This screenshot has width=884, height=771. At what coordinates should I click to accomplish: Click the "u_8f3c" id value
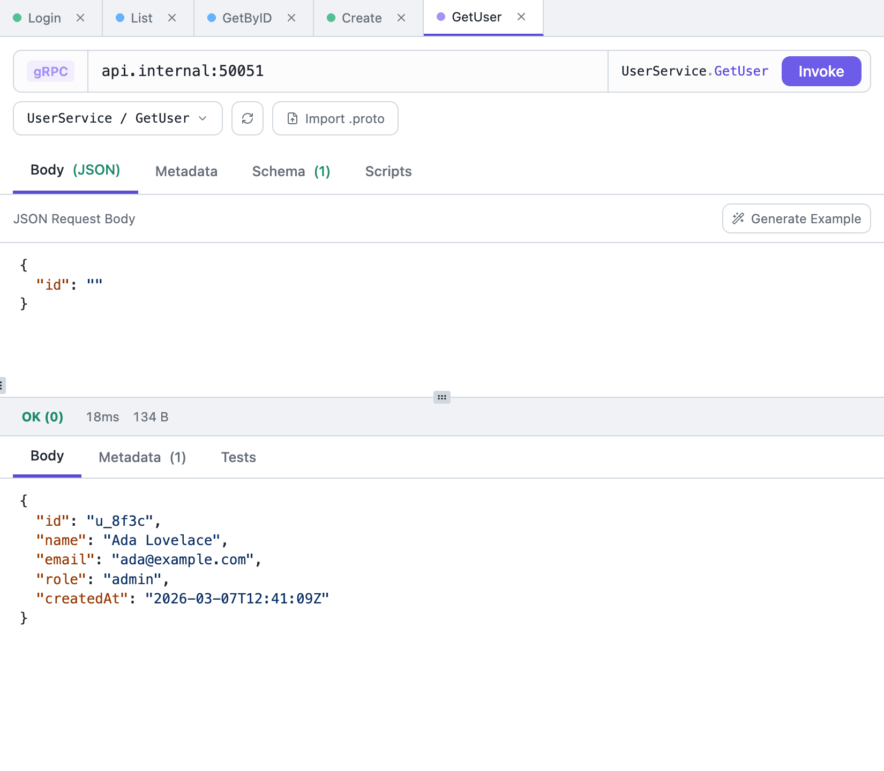coord(120,521)
